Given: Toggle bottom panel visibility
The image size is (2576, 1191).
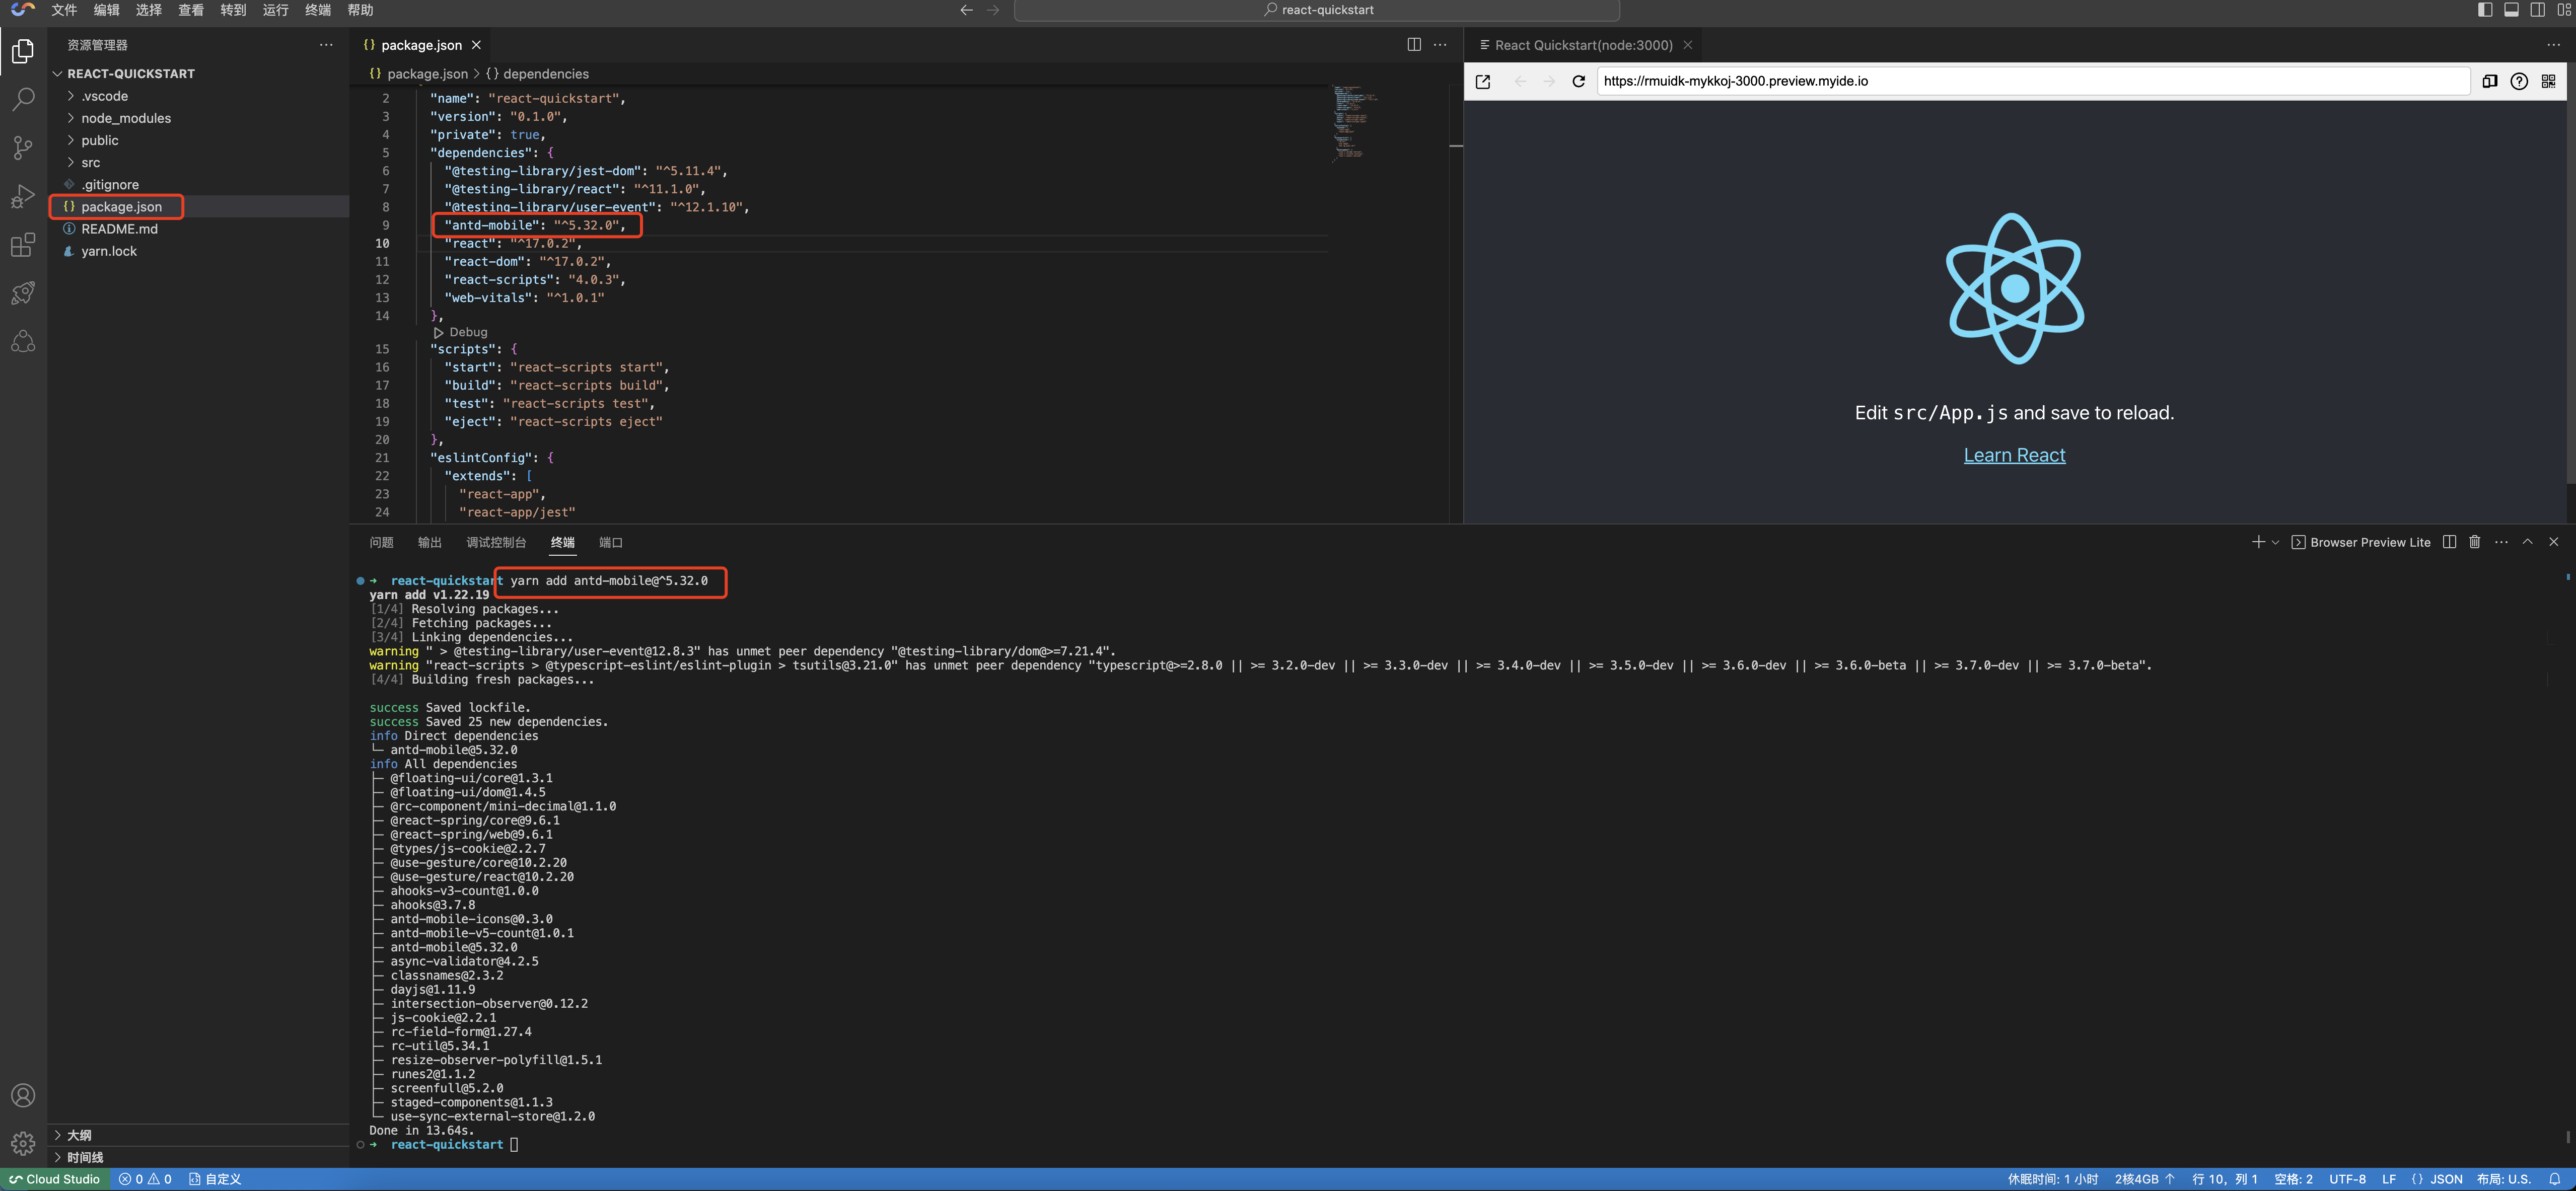Looking at the screenshot, I should 2511,10.
